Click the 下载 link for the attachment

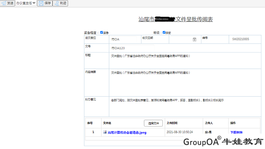click(233, 132)
